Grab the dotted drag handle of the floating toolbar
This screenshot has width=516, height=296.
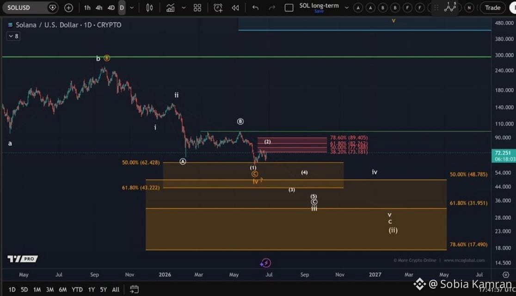click(436, 7)
